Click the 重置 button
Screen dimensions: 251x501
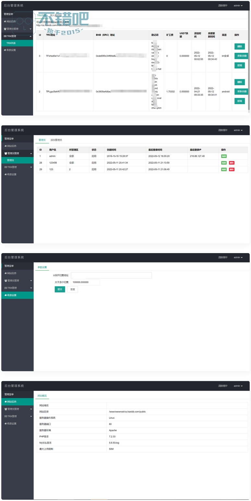(x=73, y=289)
